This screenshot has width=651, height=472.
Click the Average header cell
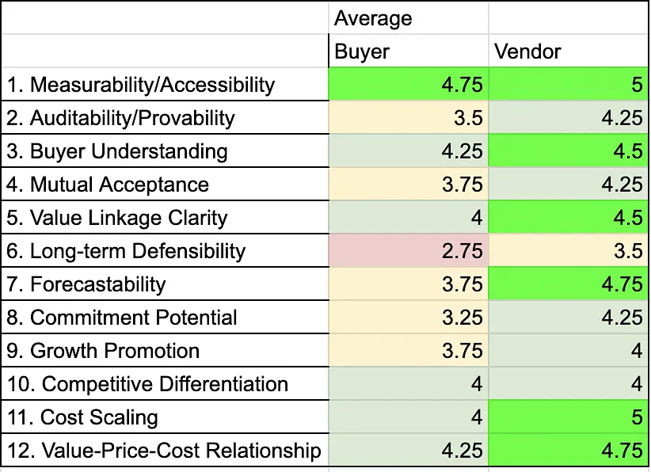tap(408, 17)
